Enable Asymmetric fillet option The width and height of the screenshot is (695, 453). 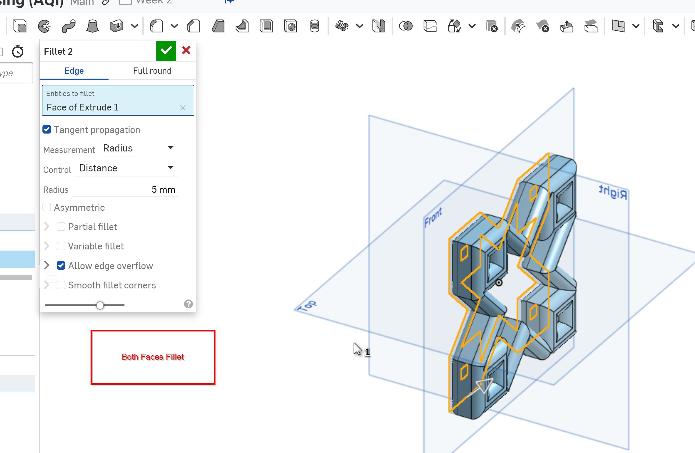[x=47, y=207]
